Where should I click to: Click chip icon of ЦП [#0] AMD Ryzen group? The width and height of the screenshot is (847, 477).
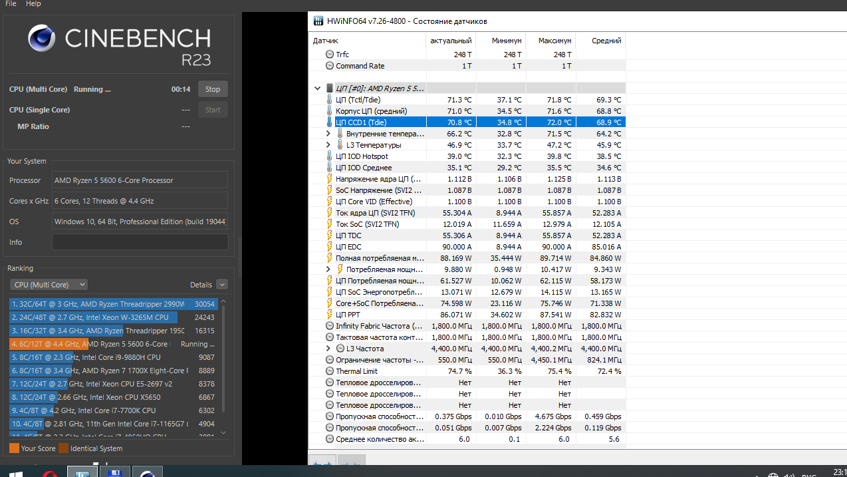pos(330,88)
